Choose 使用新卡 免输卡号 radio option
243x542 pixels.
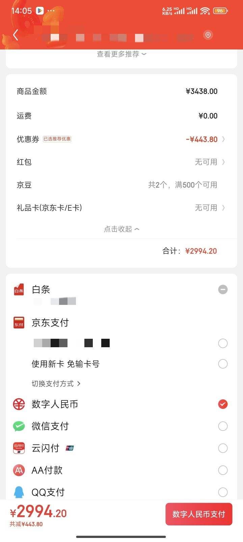tap(223, 364)
